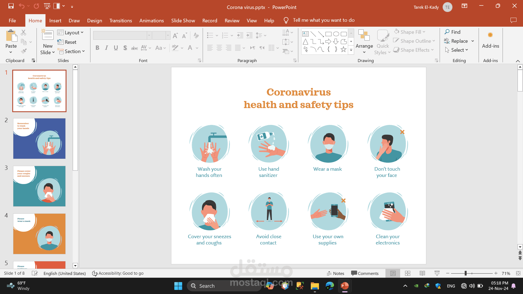Open the comments pane icon in the ribbon's top-right corner

[513, 20]
